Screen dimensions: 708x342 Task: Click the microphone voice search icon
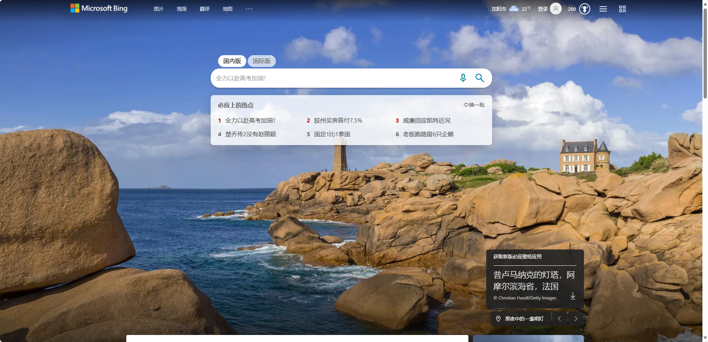pyautogui.click(x=463, y=78)
